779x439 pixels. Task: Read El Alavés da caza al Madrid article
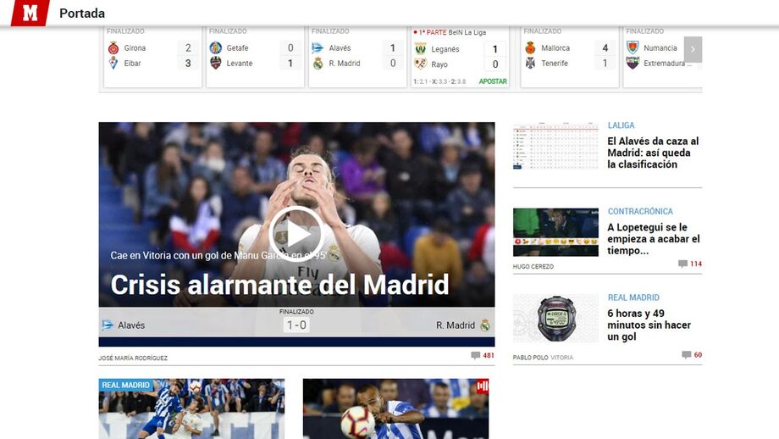653,153
